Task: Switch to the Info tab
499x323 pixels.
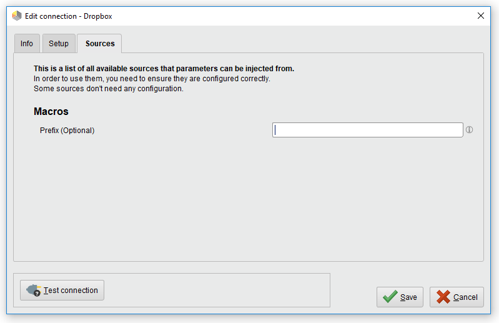Action: point(27,44)
